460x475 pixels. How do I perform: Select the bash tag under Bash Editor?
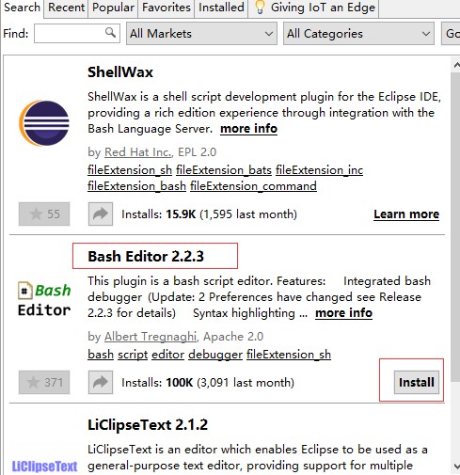tap(101, 355)
